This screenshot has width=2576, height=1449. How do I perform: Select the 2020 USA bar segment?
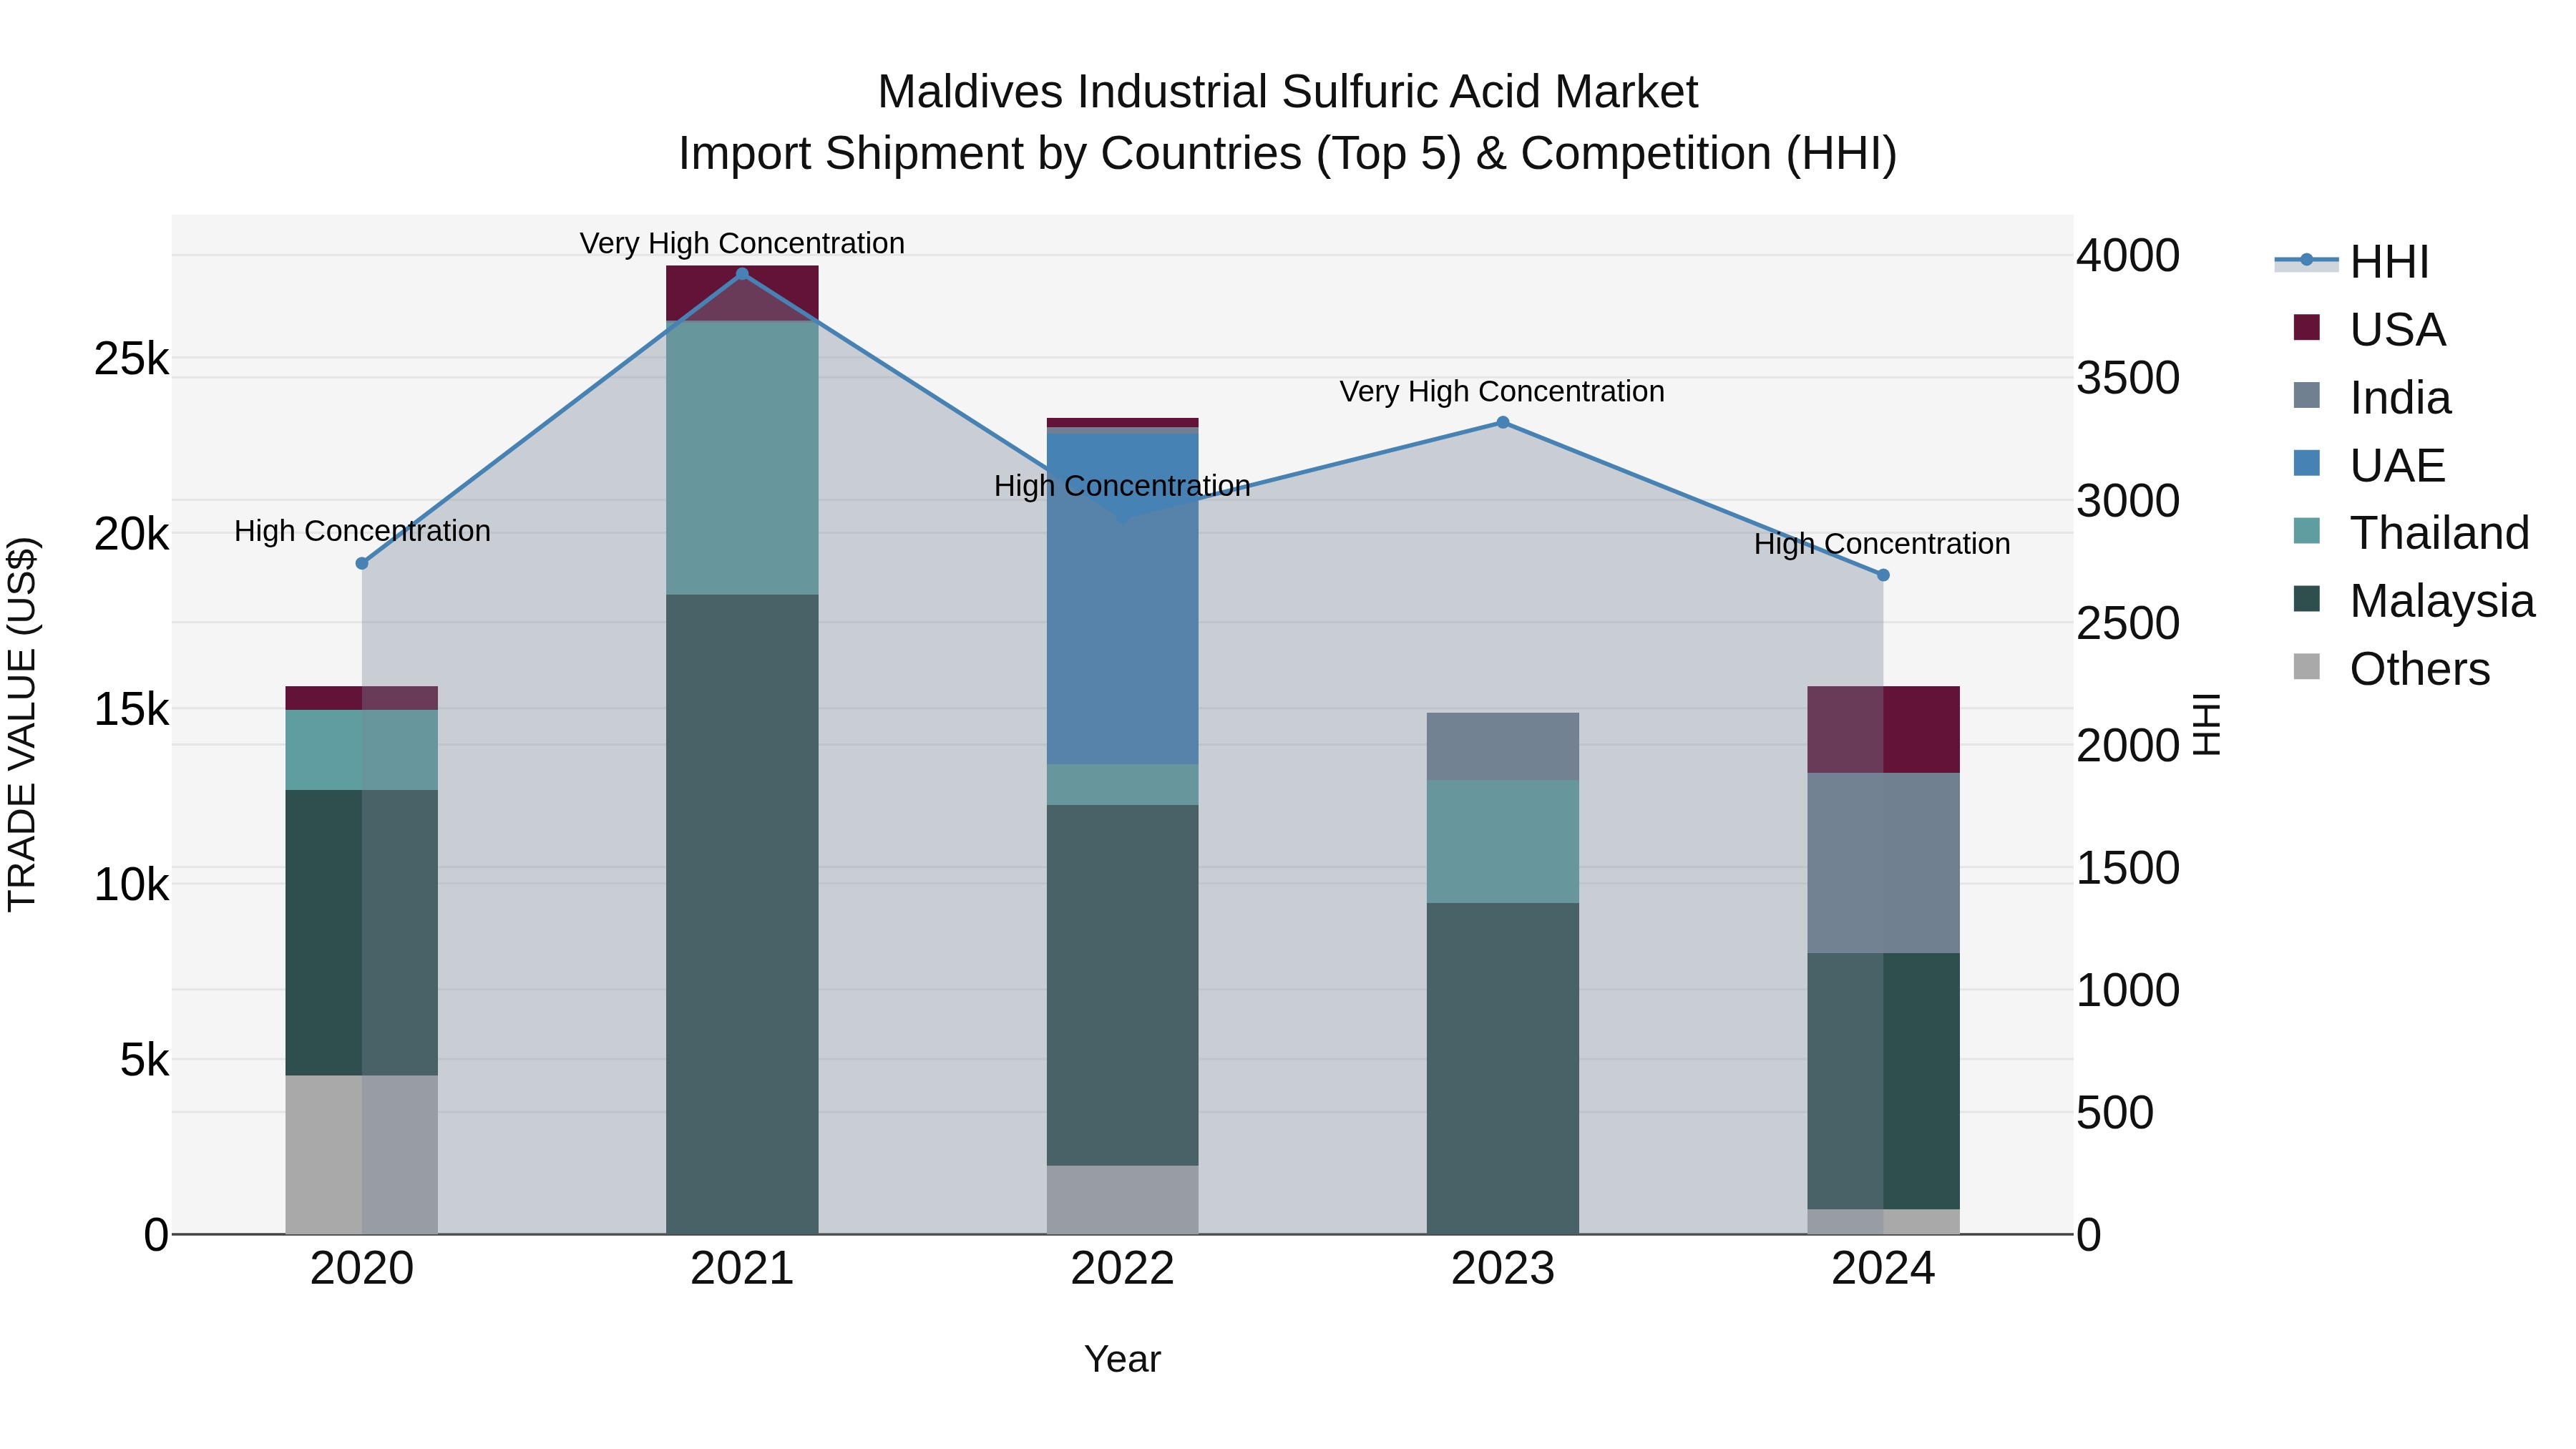pos(362,698)
